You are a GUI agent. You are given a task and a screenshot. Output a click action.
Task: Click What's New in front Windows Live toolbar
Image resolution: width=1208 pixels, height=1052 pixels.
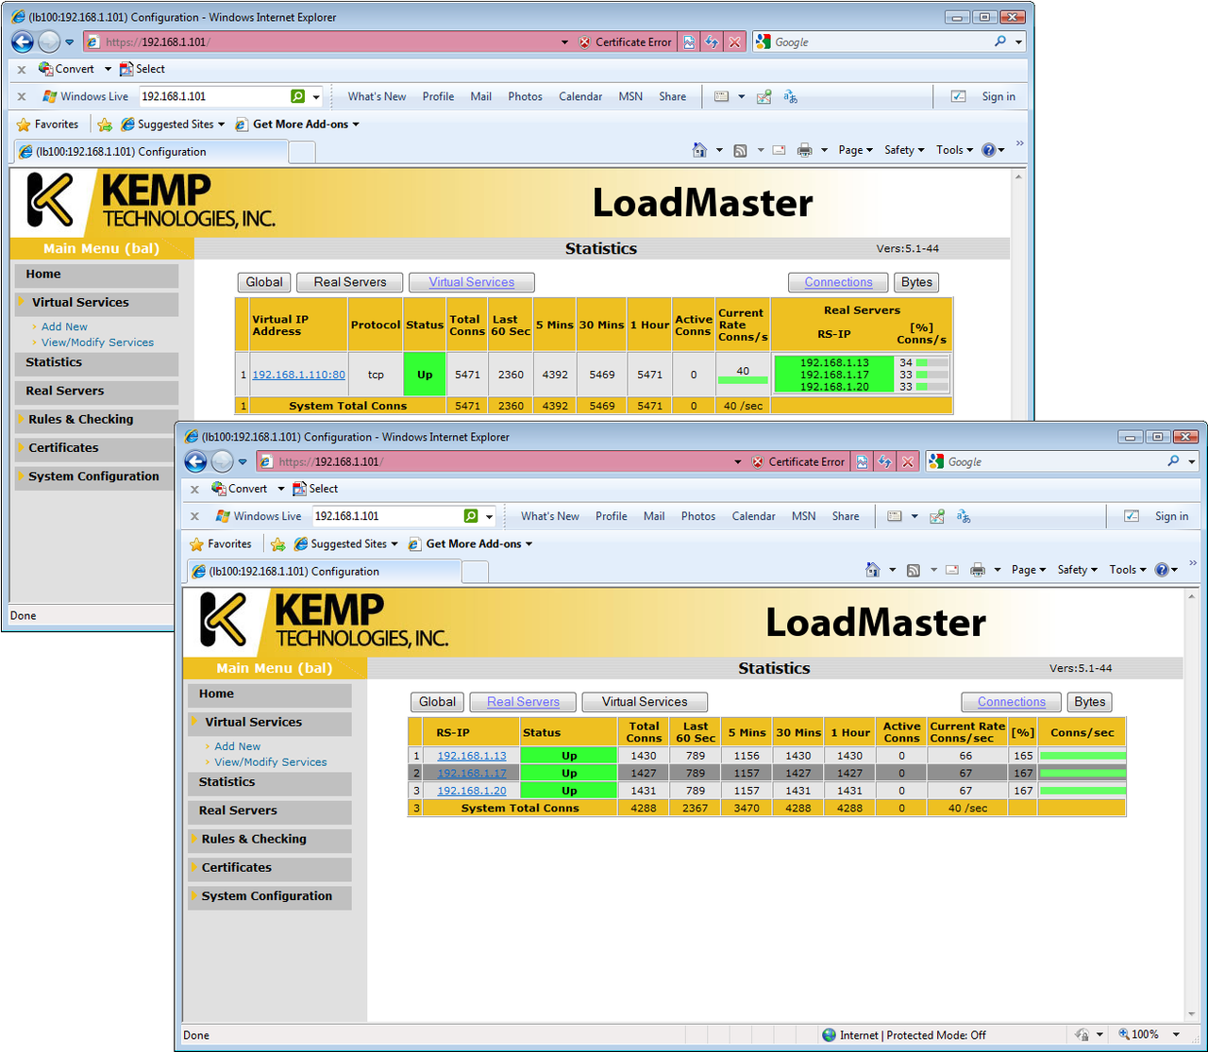[x=550, y=516]
